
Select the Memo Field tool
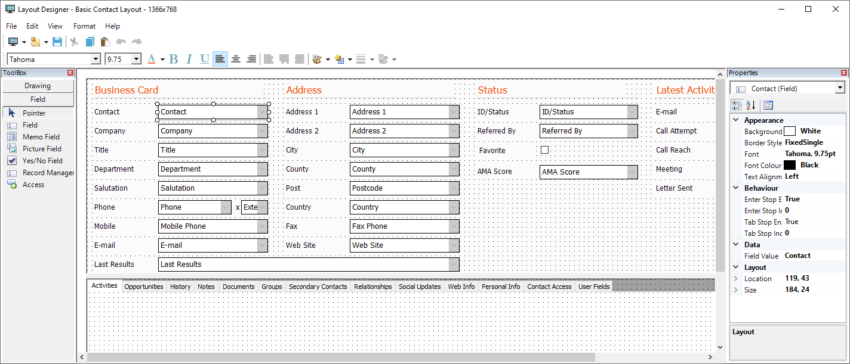pyautogui.click(x=38, y=136)
